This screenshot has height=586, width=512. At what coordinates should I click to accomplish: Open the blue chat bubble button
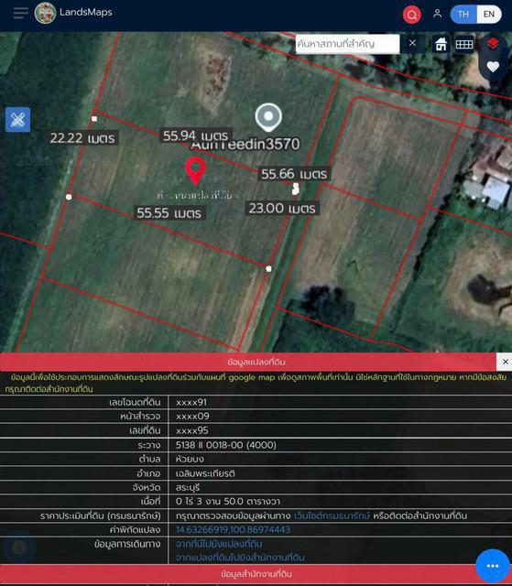point(492,566)
